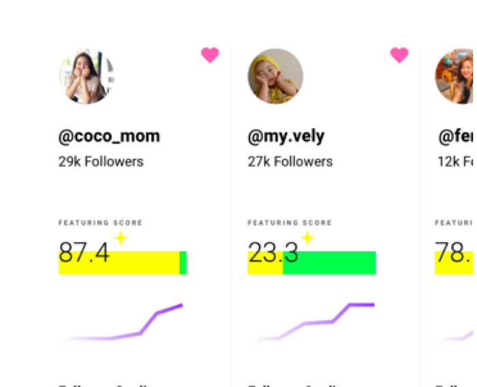Click @coco_mom purple trend line chart

coord(122,324)
